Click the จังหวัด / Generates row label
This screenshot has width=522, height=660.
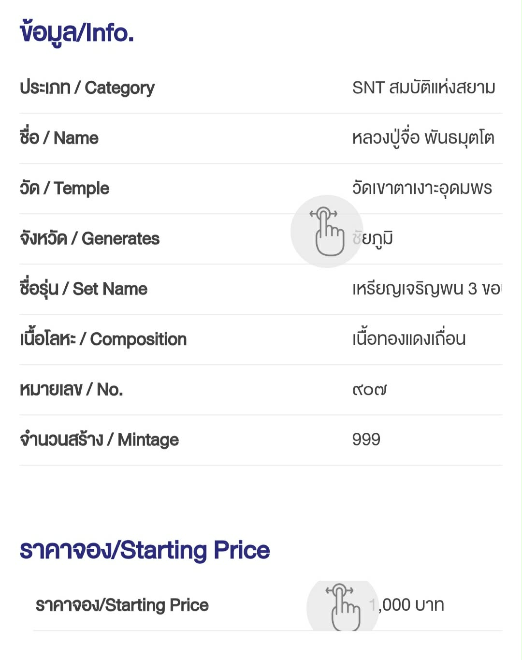click(89, 239)
